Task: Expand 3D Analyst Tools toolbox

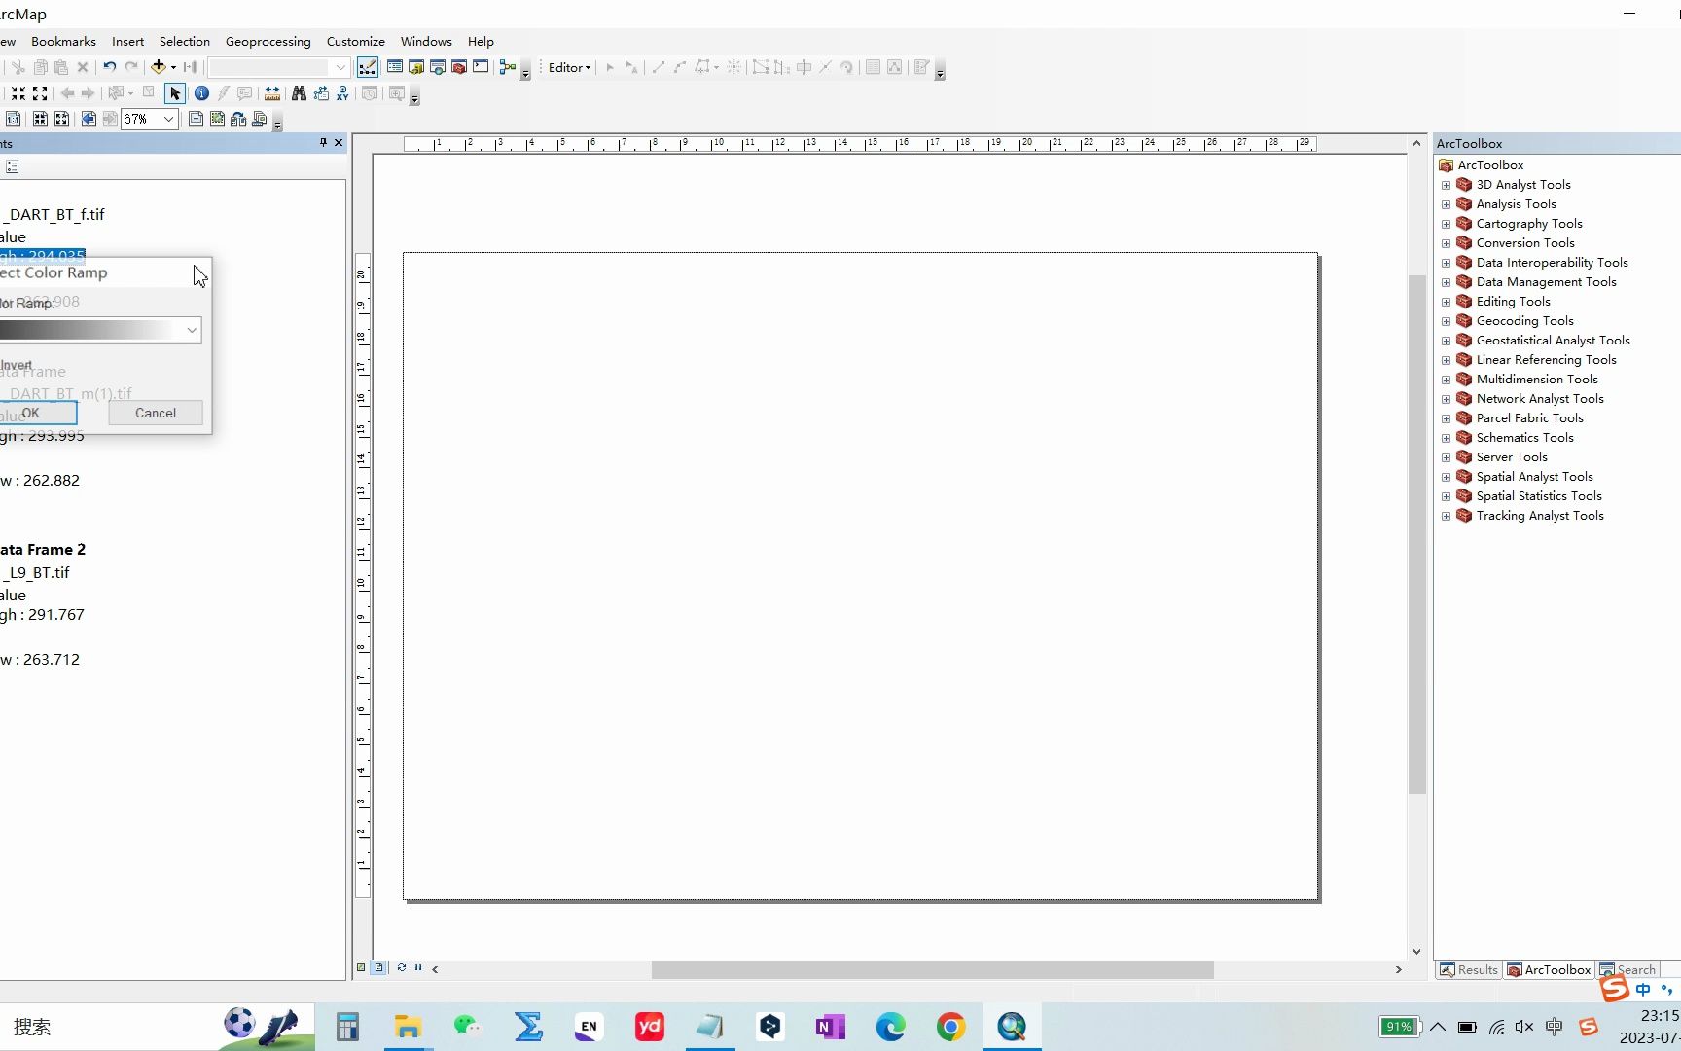Action: [1446, 185]
